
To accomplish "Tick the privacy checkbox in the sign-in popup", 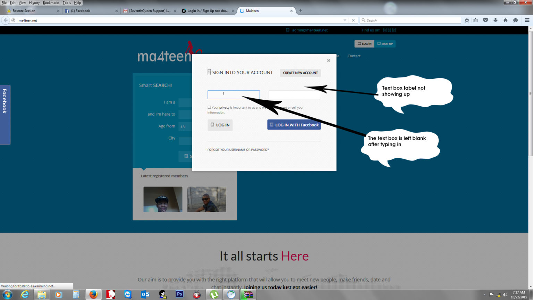I will 209,107.
